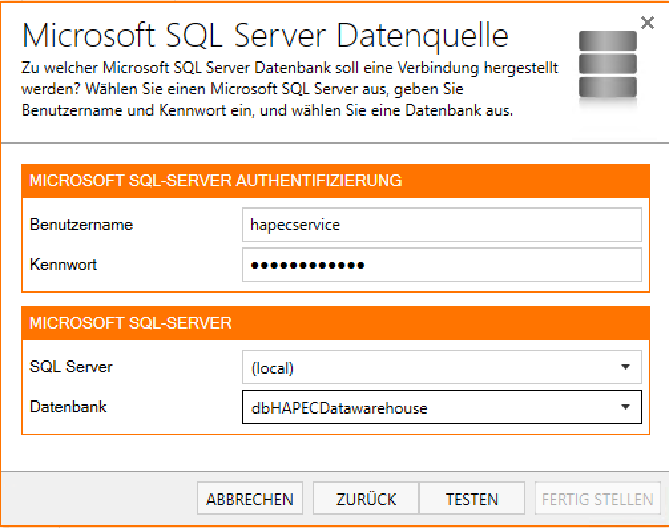
Task: Click the Benutzername label
Action: coord(81,225)
